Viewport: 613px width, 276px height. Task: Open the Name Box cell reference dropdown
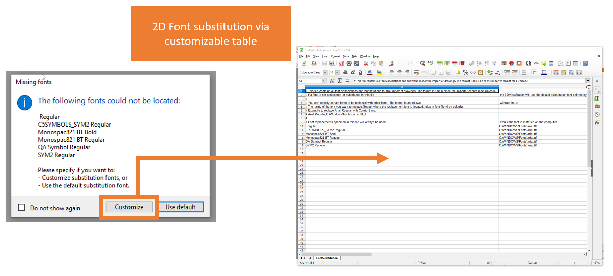click(x=324, y=81)
